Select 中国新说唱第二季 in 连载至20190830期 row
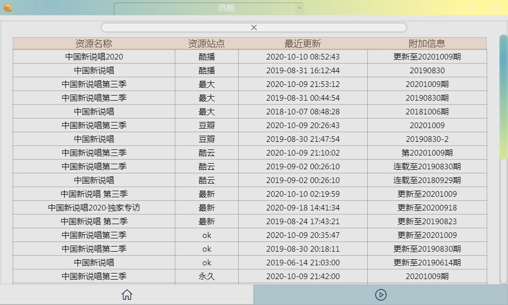This screenshot has width=508, height=305. (x=94, y=167)
